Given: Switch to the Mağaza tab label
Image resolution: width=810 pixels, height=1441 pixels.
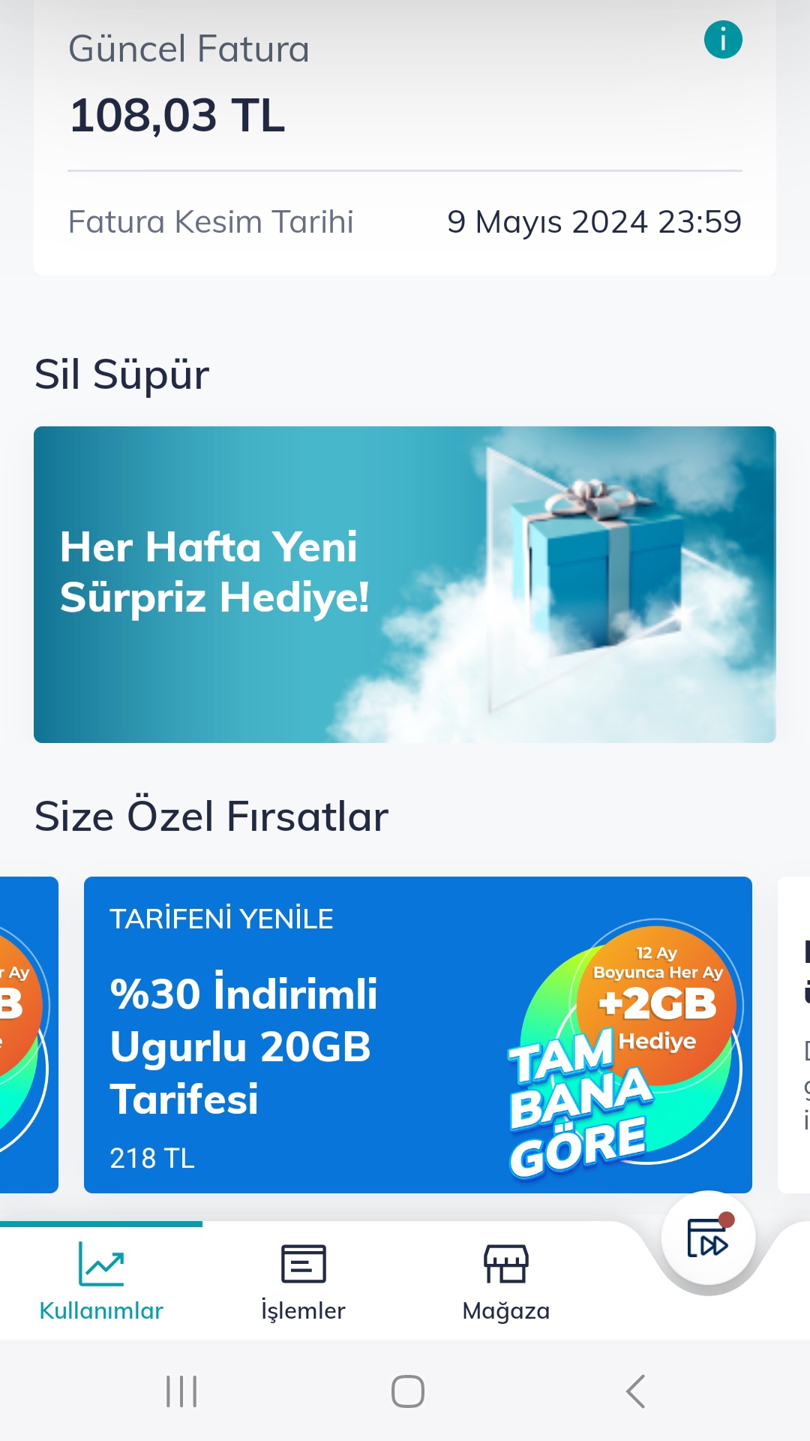Looking at the screenshot, I should (506, 1310).
